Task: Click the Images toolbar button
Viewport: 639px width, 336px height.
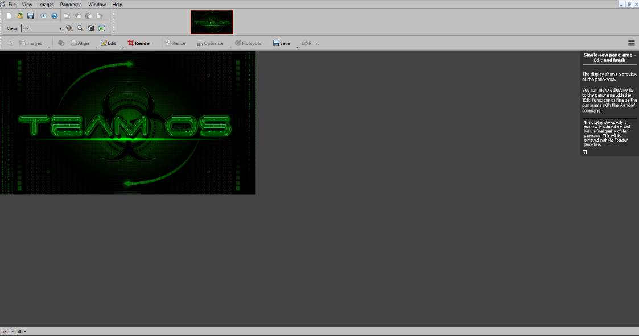Action: point(31,43)
